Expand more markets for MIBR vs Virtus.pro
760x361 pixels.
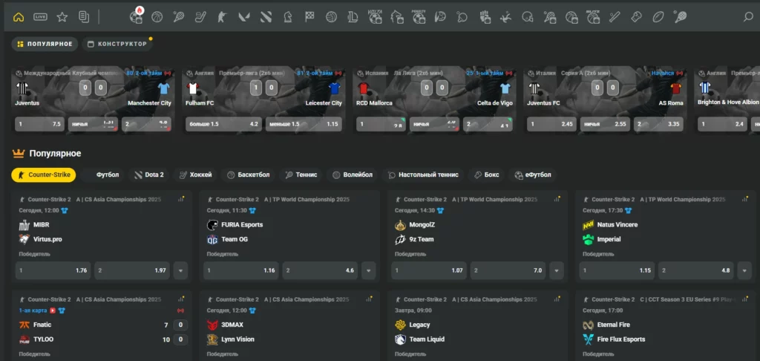(x=180, y=270)
